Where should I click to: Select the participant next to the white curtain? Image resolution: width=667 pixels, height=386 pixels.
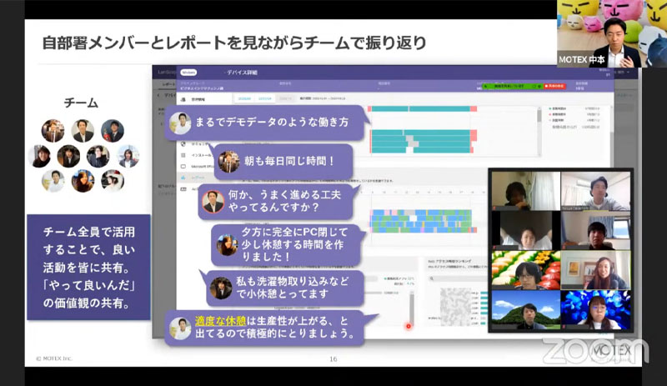(x=526, y=191)
